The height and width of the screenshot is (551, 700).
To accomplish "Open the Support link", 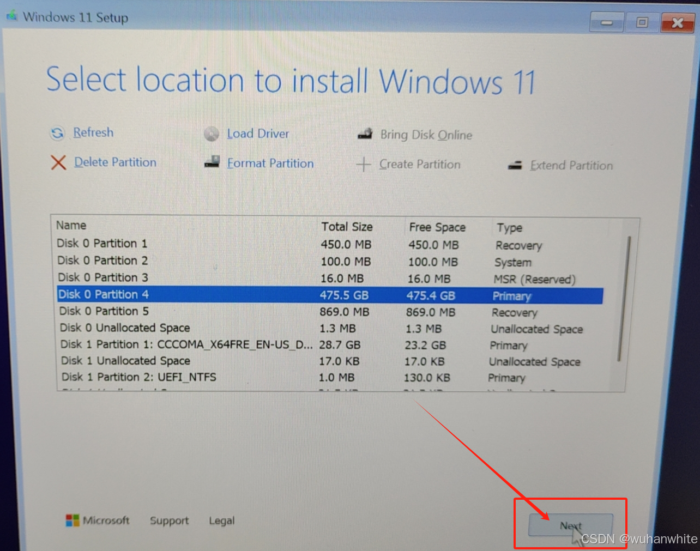I will click(x=169, y=520).
